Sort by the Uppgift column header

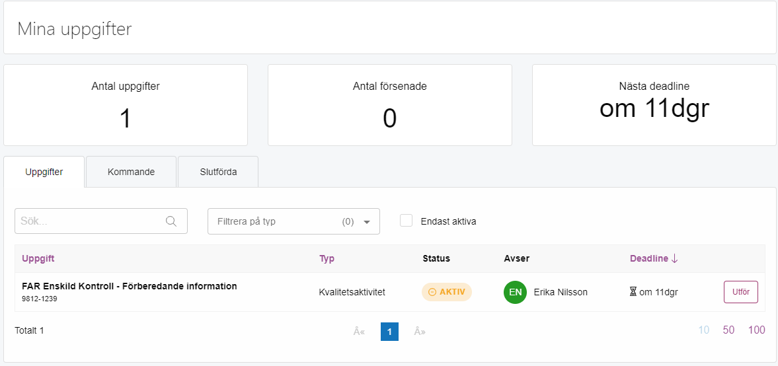[x=38, y=258]
